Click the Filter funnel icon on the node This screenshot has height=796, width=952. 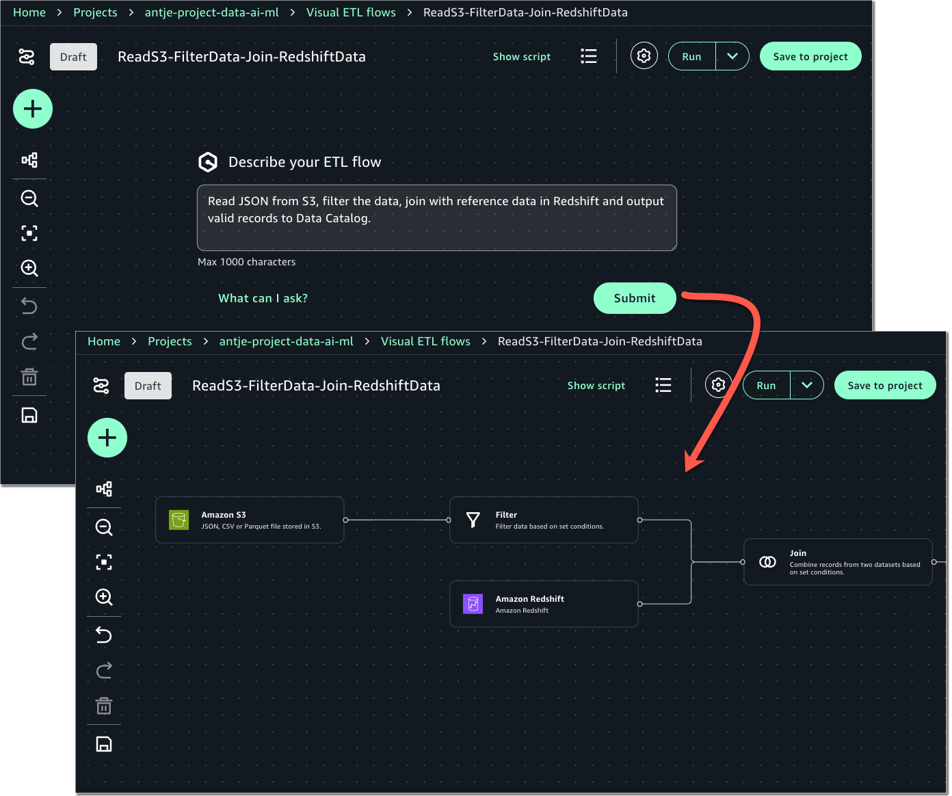pyautogui.click(x=473, y=520)
